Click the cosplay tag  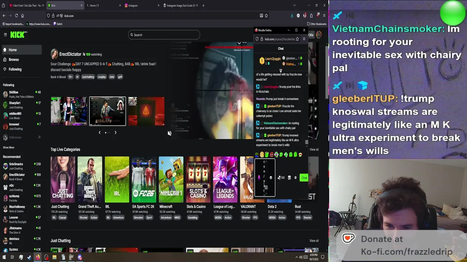point(102,77)
